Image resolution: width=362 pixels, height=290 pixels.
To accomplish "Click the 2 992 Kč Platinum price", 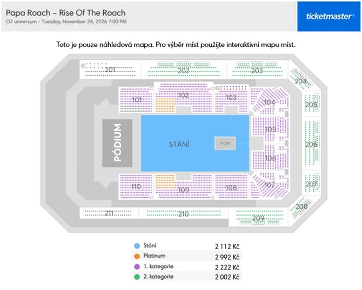I will [227, 257].
